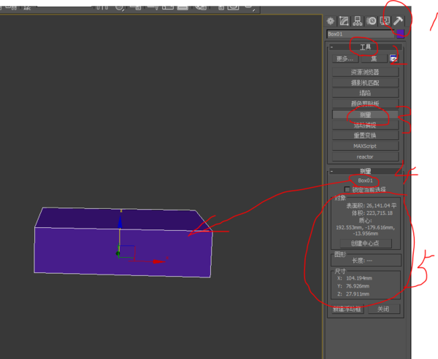Collapse the 工具 rollout header
The height and width of the screenshot is (359, 438).
point(366,47)
